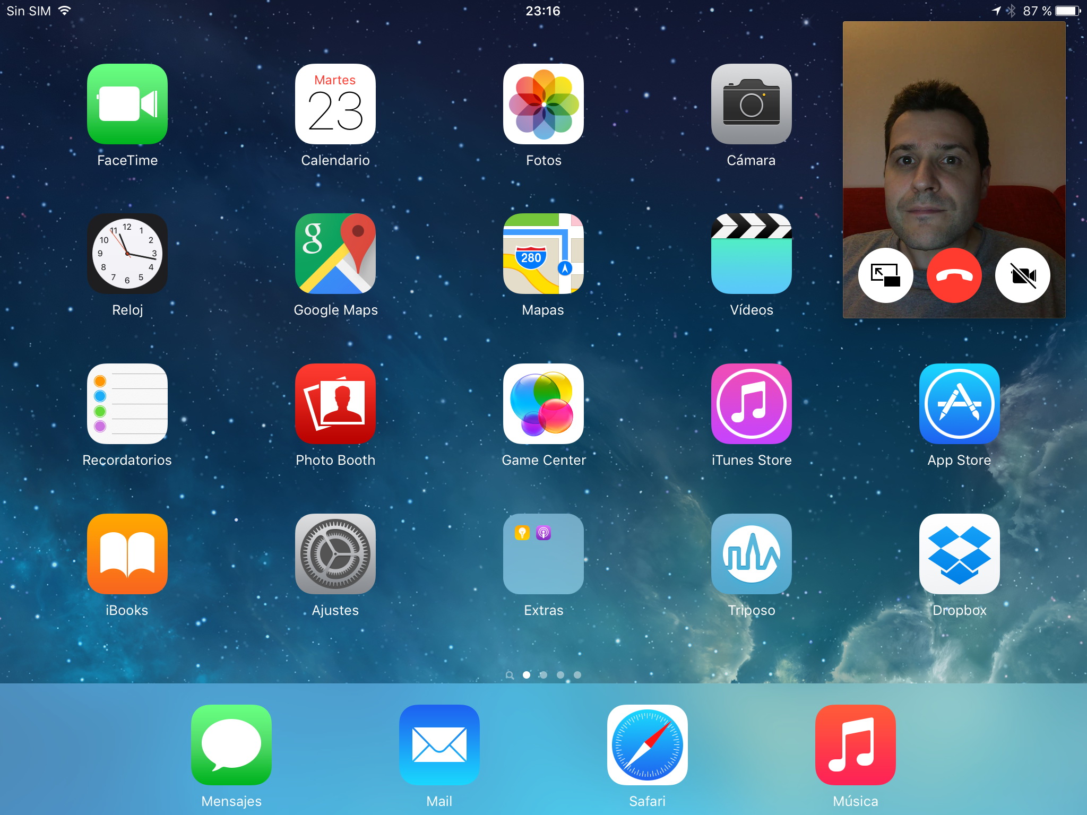This screenshot has width=1087, height=815.
Task: Open Ajustes settings
Action: click(335, 554)
